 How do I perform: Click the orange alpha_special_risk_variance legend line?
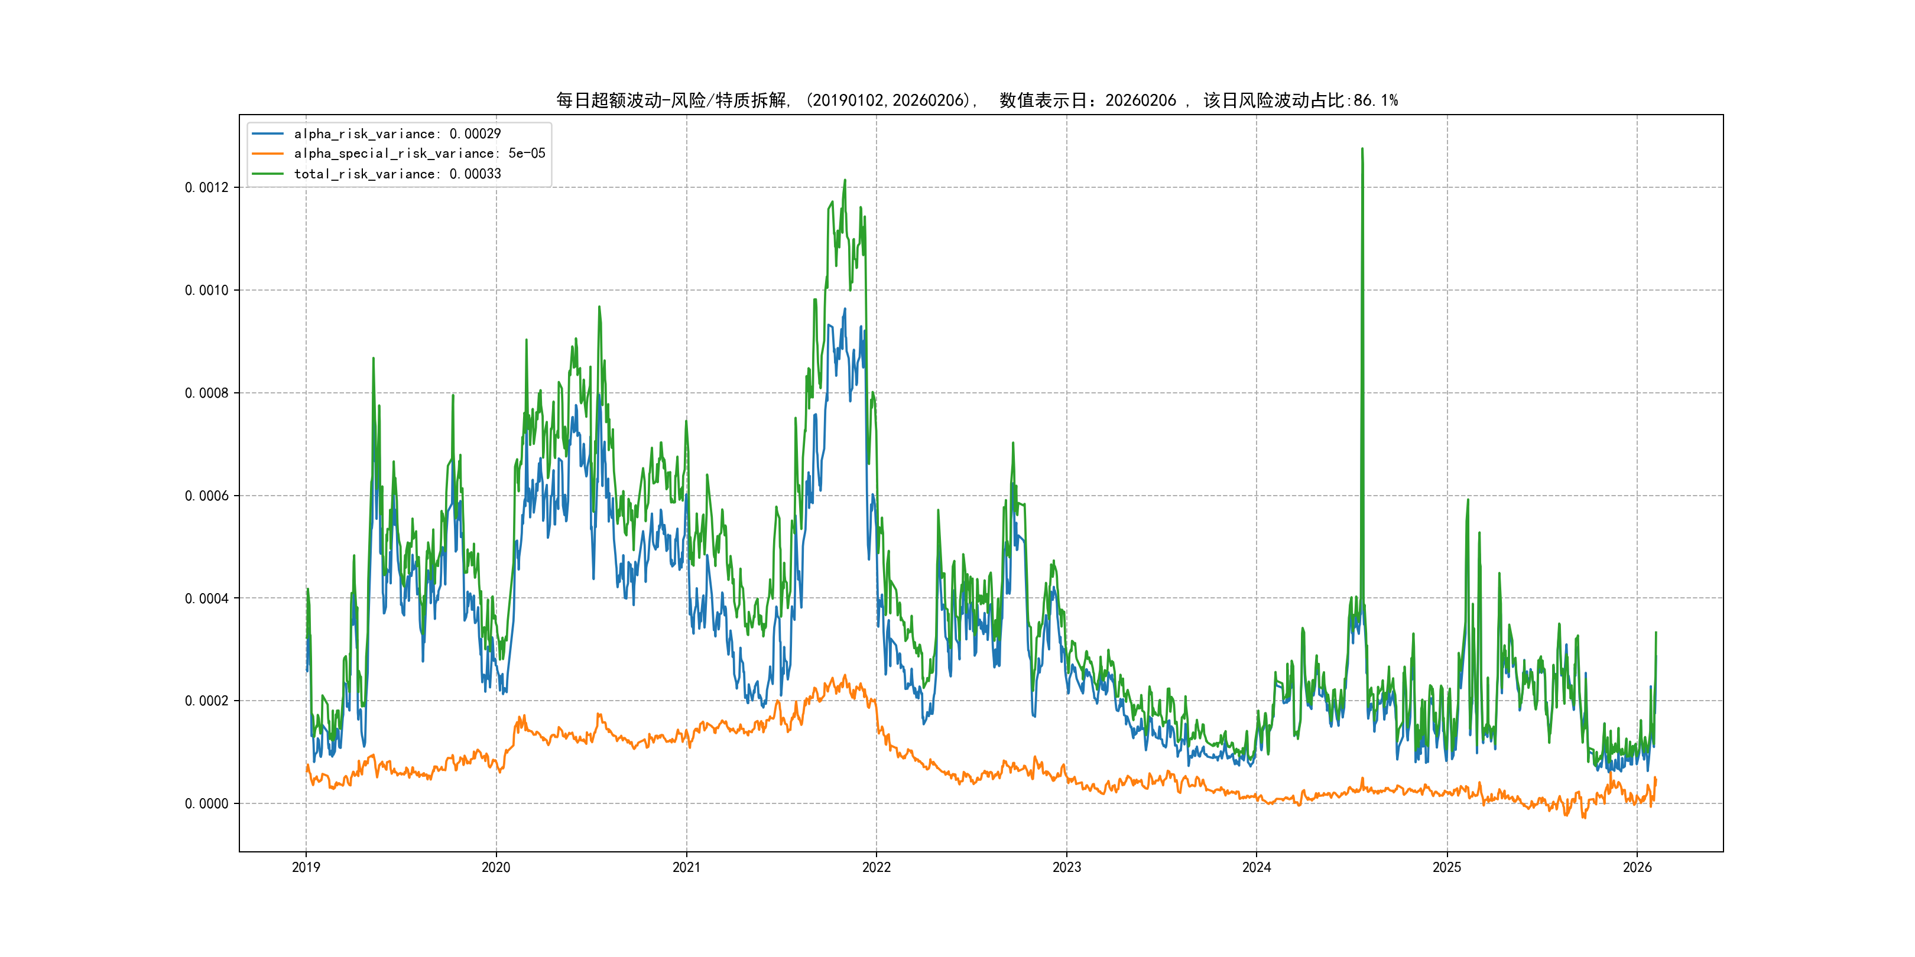(268, 154)
